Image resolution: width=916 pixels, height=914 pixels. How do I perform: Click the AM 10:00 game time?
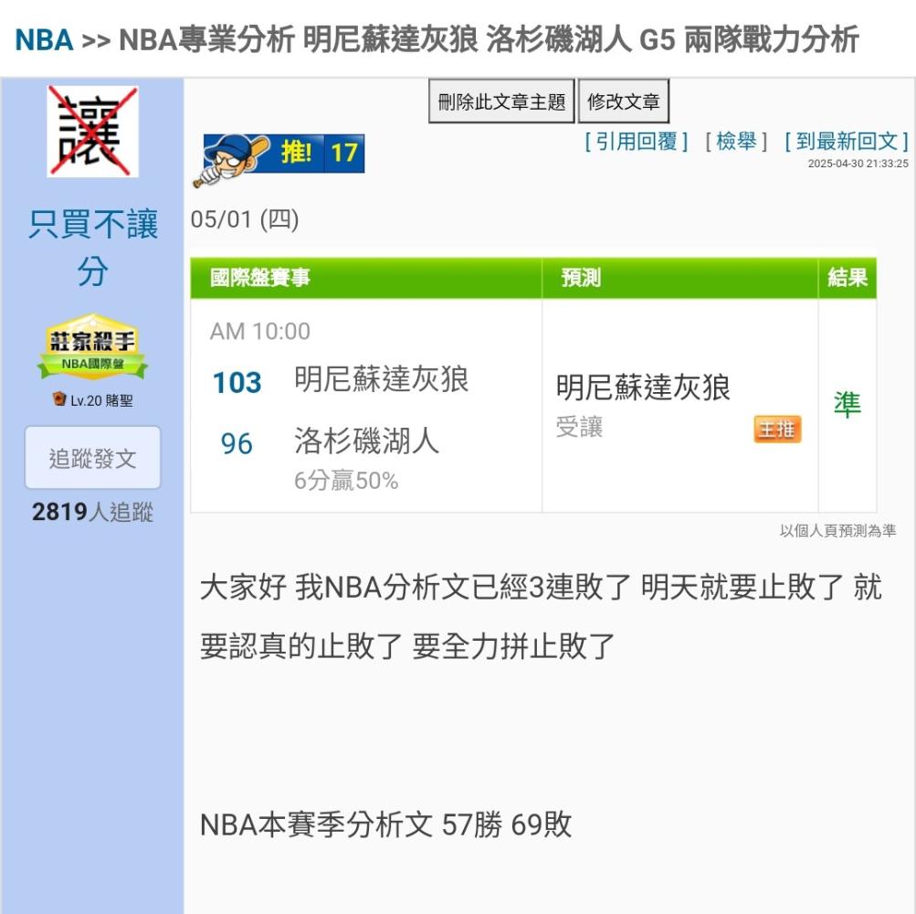tap(260, 331)
